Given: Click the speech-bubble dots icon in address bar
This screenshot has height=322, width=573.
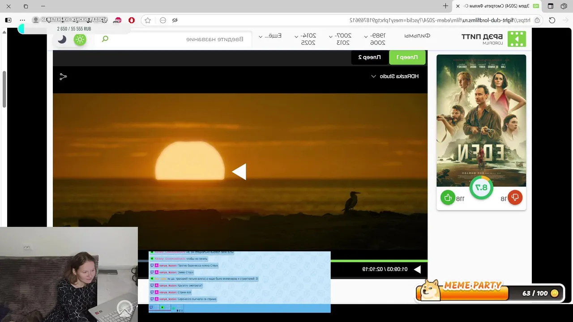Looking at the screenshot, I should coord(163,20).
